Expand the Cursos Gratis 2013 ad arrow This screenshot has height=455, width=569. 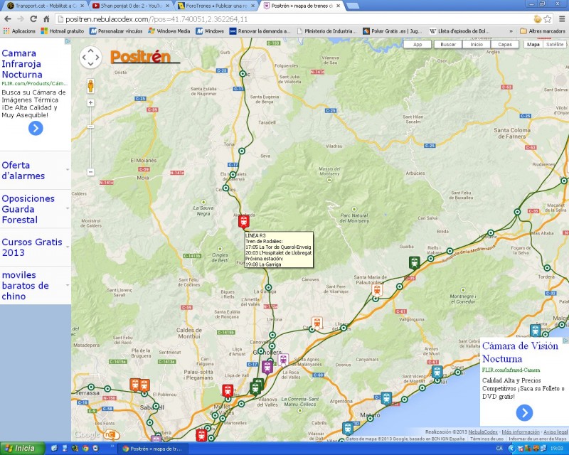point(68,247)
